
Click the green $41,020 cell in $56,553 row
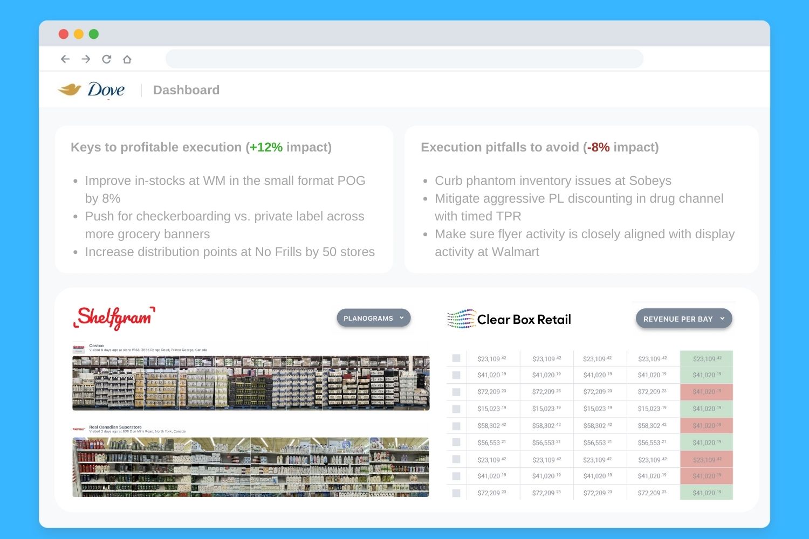(707, 443)
